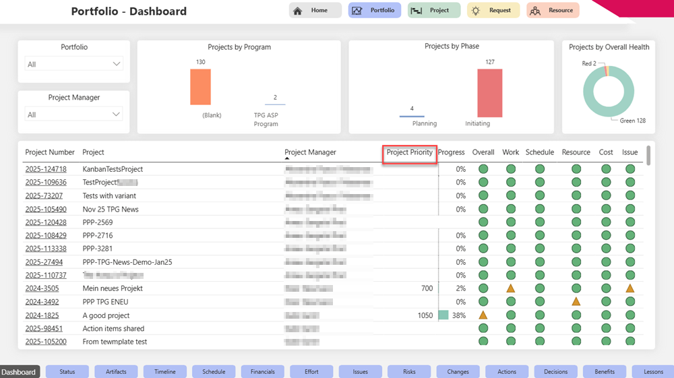This screenshot has height=378, width=674.
Task: Switch to the Benefits tab
Action: [x=605, y=371]
